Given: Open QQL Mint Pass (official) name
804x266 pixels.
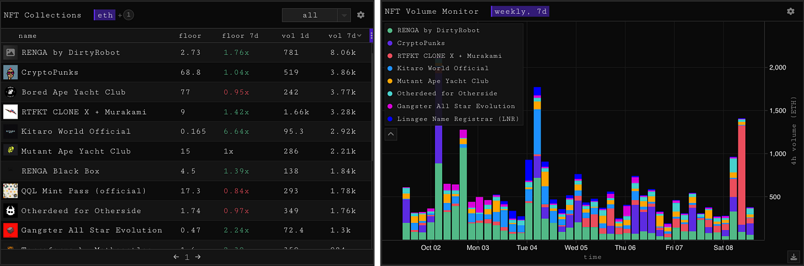Looking at the screenshot, I should point(84,191).
